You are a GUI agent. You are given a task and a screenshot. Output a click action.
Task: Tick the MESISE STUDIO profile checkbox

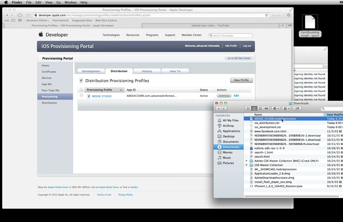(x=81, y=95)
